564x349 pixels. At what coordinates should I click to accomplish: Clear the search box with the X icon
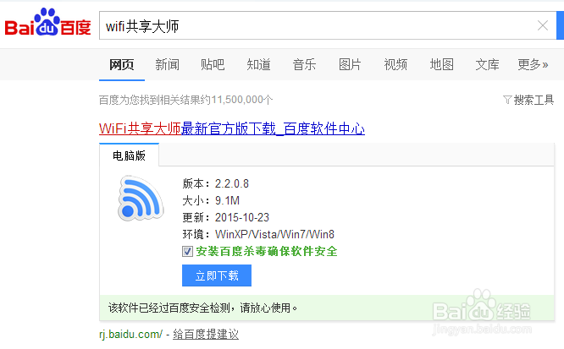coord(543,25)
